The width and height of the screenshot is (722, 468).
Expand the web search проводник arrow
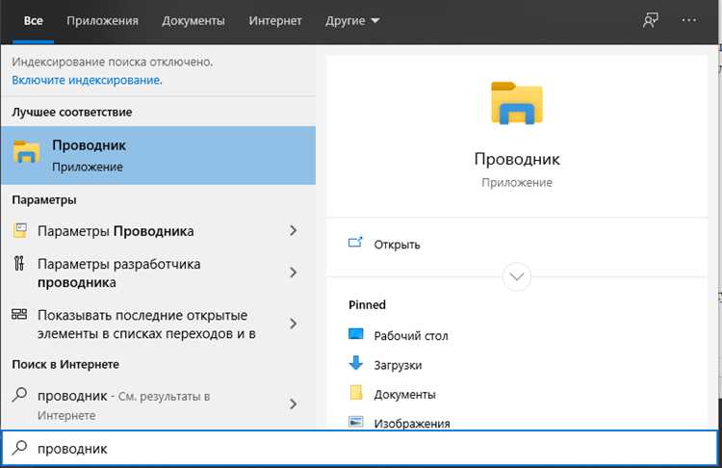coord(293,404)
